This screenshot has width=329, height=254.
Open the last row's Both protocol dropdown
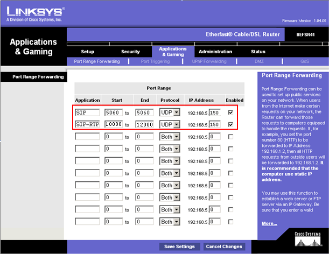pos(170,222)
